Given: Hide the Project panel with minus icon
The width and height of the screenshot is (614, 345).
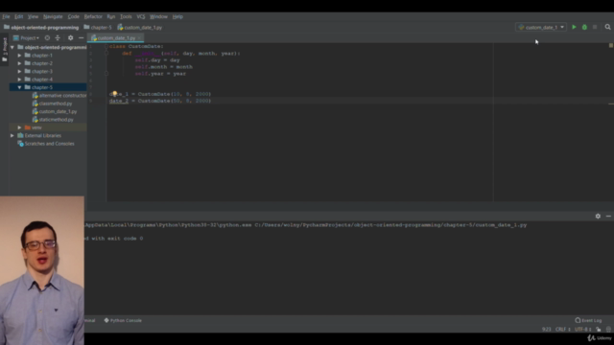Looking at the screenshot, I should [81, 38].
